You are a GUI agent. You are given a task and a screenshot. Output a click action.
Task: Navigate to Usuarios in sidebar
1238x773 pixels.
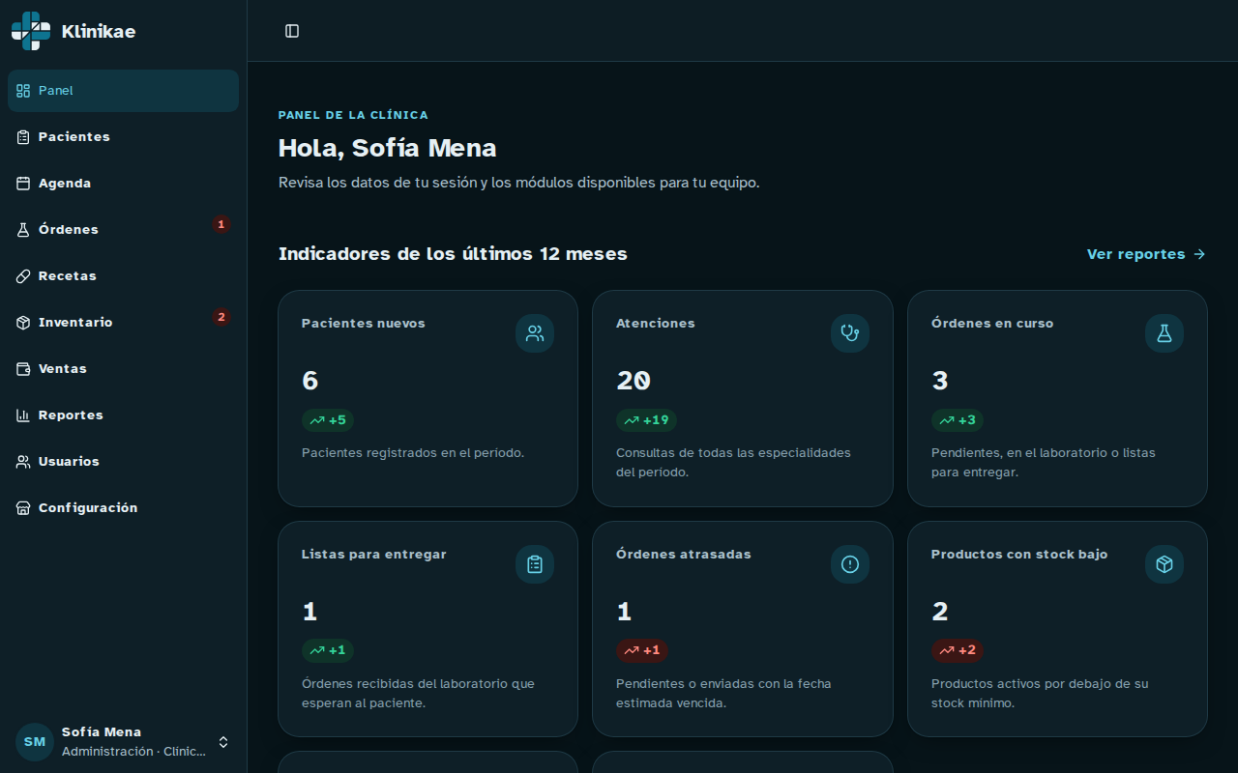123,462
